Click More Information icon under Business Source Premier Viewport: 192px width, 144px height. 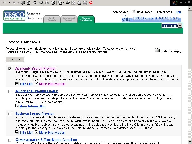click(x=37, y=132)
